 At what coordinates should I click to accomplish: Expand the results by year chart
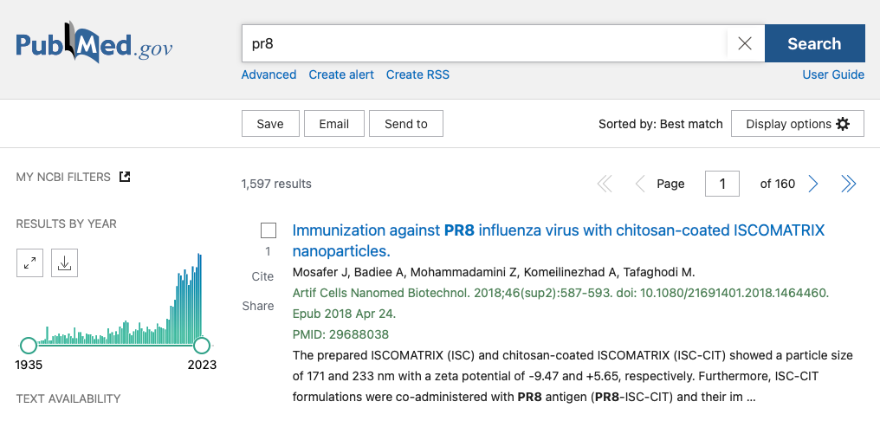(x=29, y=262)
